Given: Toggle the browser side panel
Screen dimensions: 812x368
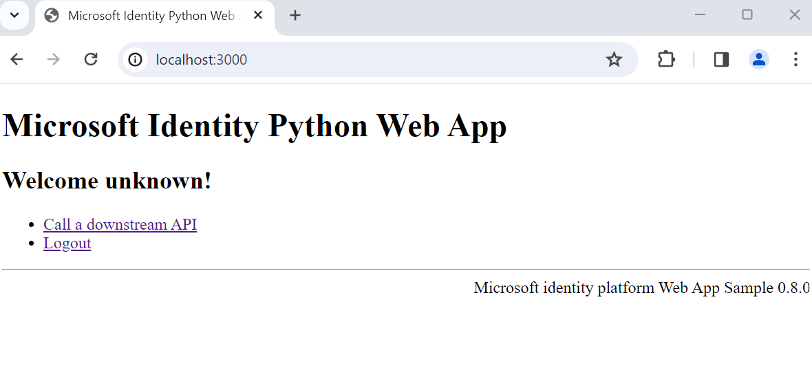Looking at the screenshot, I should [721, 60].
